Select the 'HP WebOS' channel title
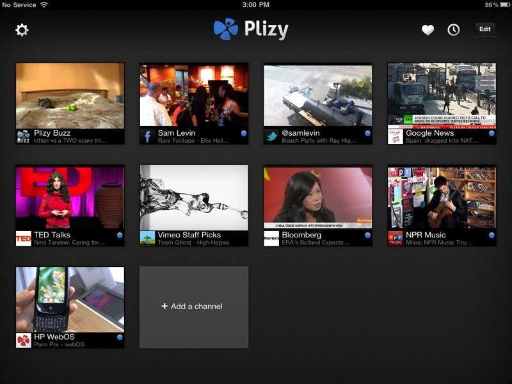Viewport: 512px width, 384px height. [x=54, y=337]
